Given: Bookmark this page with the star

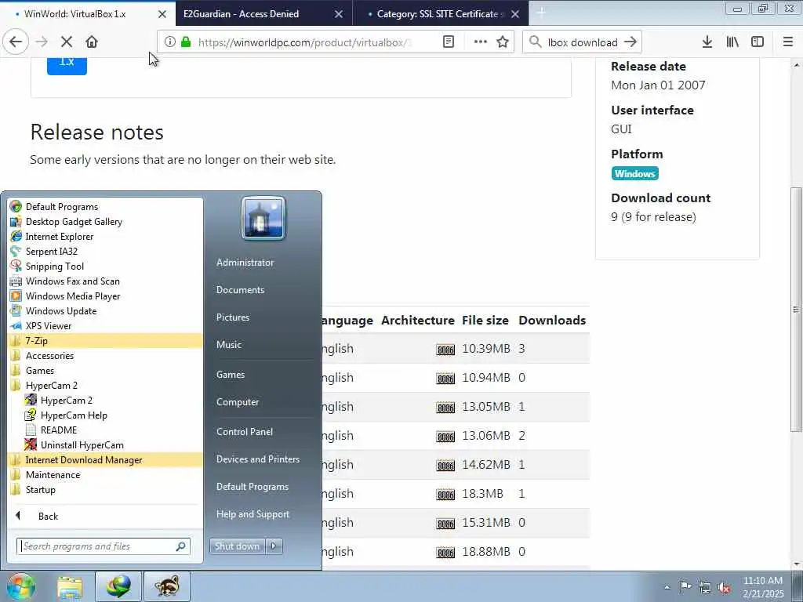Looking at the screenshot, I should [x=503, y=42].
